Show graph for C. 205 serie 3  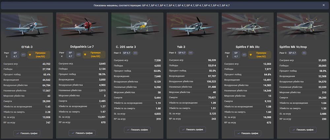pos(137,130)
